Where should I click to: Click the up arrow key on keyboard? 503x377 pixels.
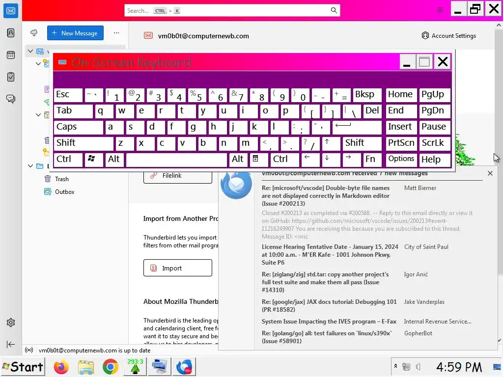pos(331,143)
